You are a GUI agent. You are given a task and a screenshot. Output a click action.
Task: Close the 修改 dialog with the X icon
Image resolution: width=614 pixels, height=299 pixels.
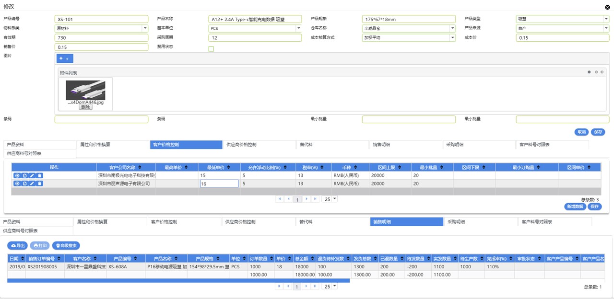coord(607,7)
